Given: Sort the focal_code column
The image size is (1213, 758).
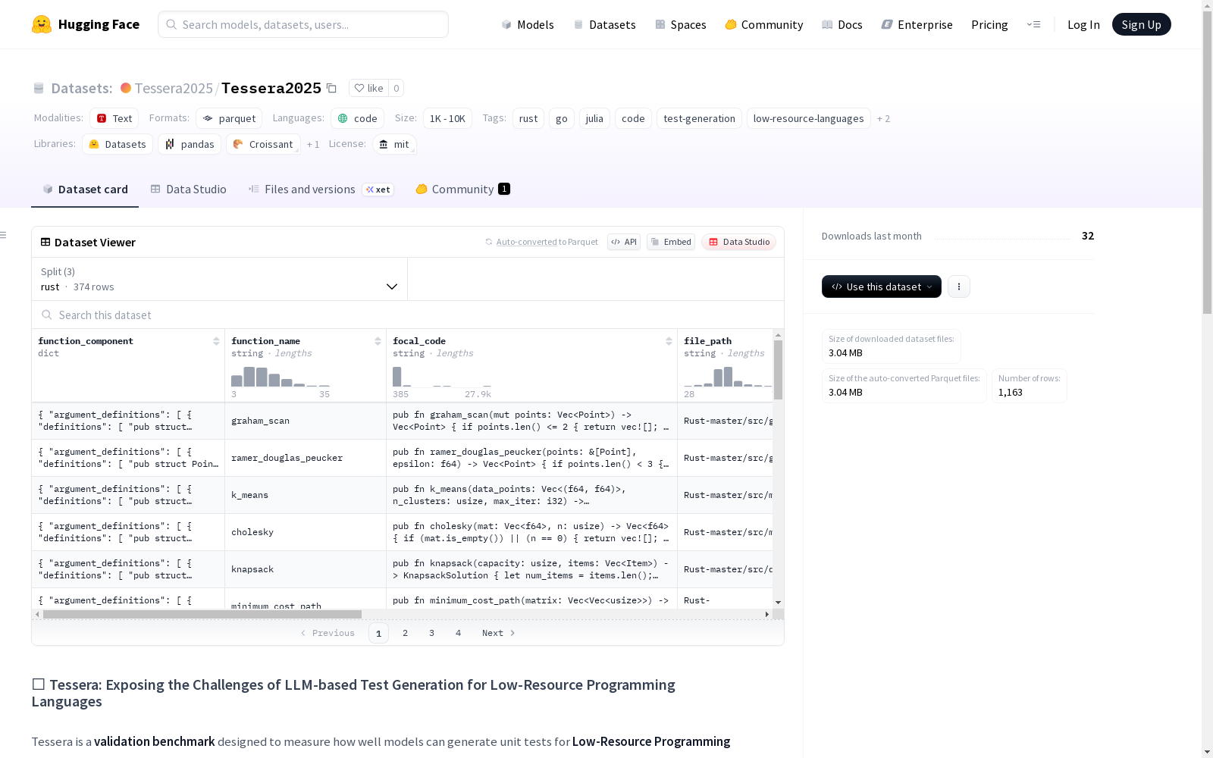Looking at the screenshot, I should (x=669, y=341).
